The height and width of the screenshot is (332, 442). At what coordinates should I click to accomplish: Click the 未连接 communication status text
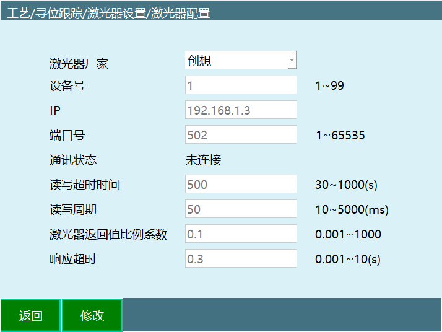tap(204, 160)
